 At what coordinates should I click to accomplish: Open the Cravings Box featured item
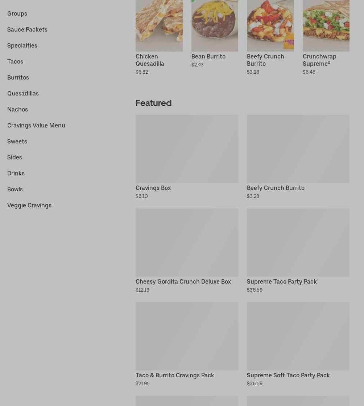pyautogui.click(x=187, y=149)
